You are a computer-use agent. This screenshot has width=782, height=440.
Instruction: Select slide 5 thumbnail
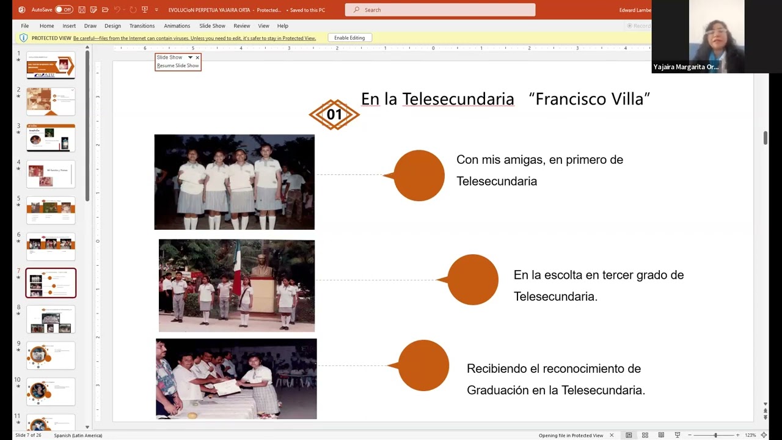click(51, 210)
